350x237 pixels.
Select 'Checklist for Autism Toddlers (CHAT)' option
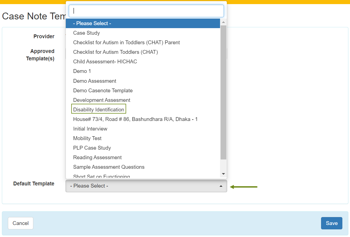click(143, 52)
